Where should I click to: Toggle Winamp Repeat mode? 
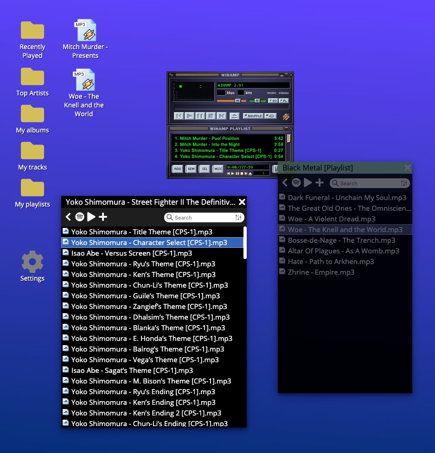pos(270,116)
